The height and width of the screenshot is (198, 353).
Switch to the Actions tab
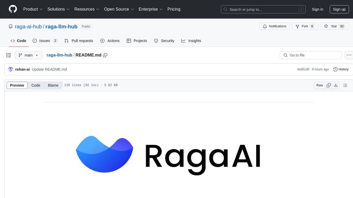point(110,41)
